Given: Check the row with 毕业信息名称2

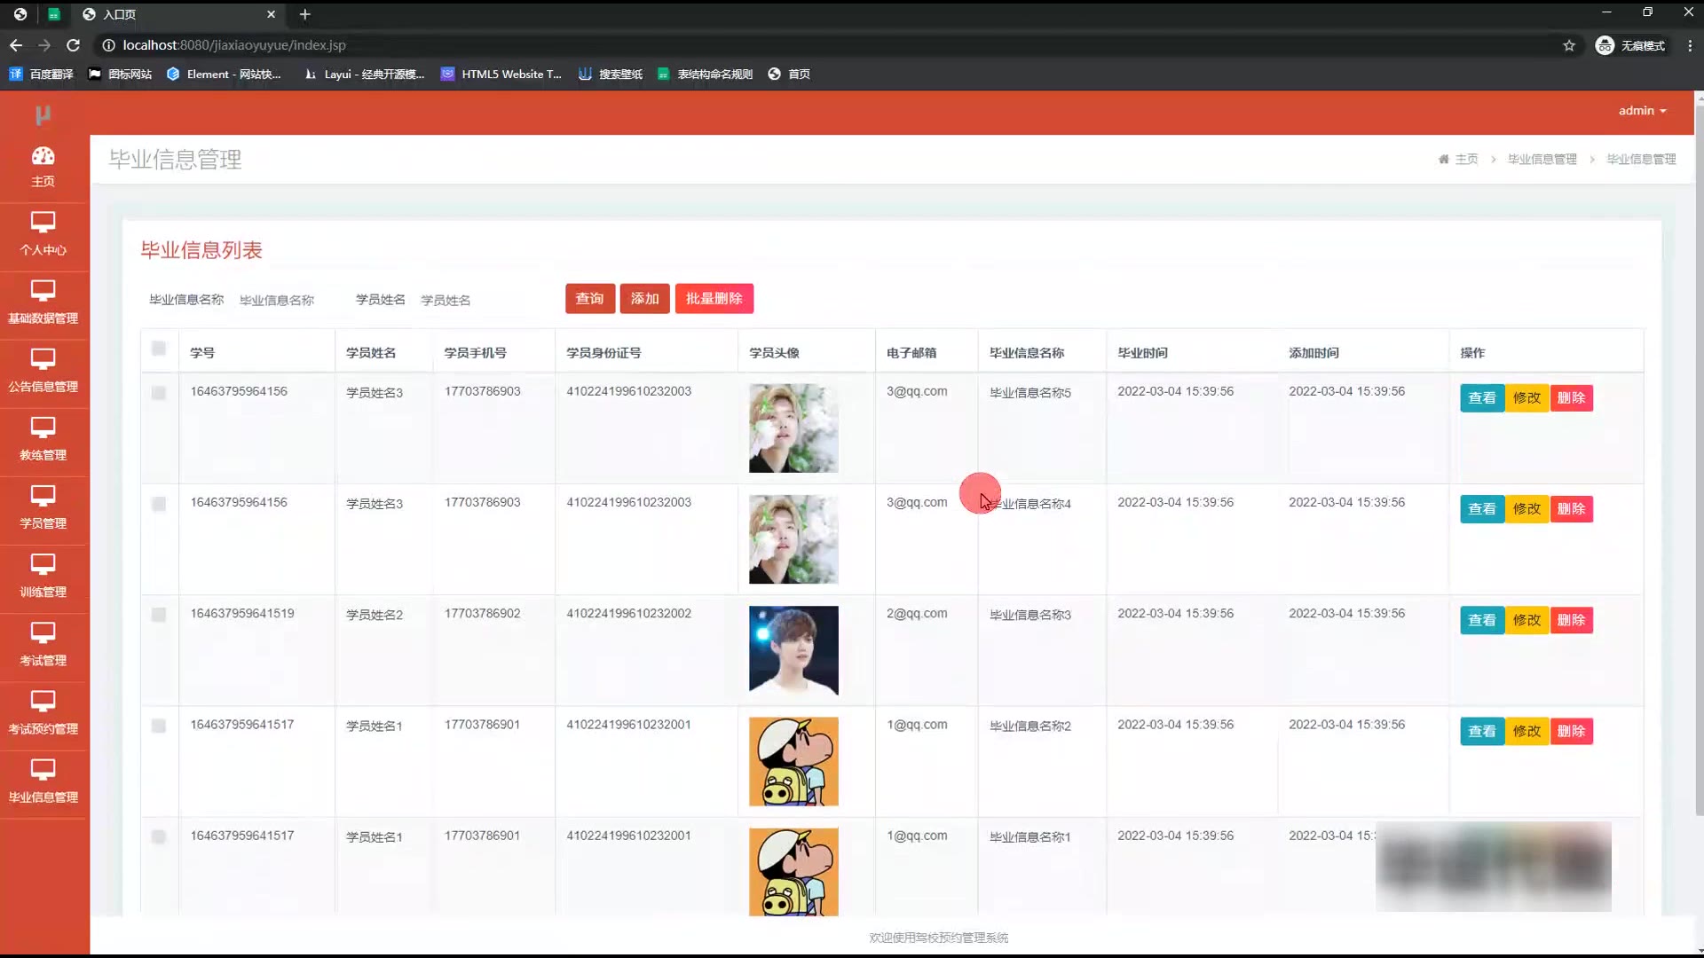Looking at the screenshot, I should click(159, 726).
